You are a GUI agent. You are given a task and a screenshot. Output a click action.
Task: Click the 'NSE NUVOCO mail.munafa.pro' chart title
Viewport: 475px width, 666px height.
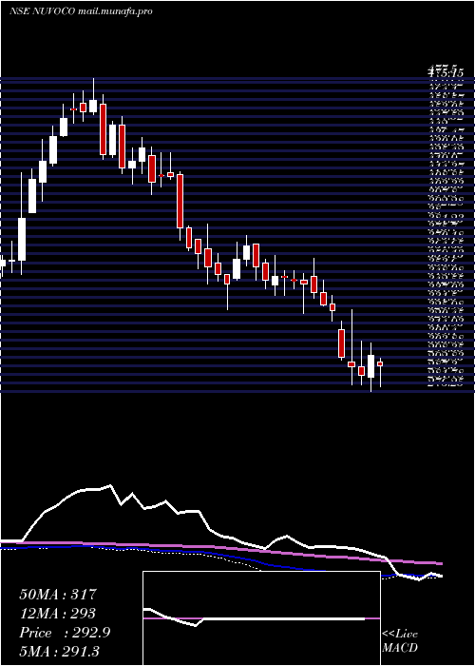point(80,11)
